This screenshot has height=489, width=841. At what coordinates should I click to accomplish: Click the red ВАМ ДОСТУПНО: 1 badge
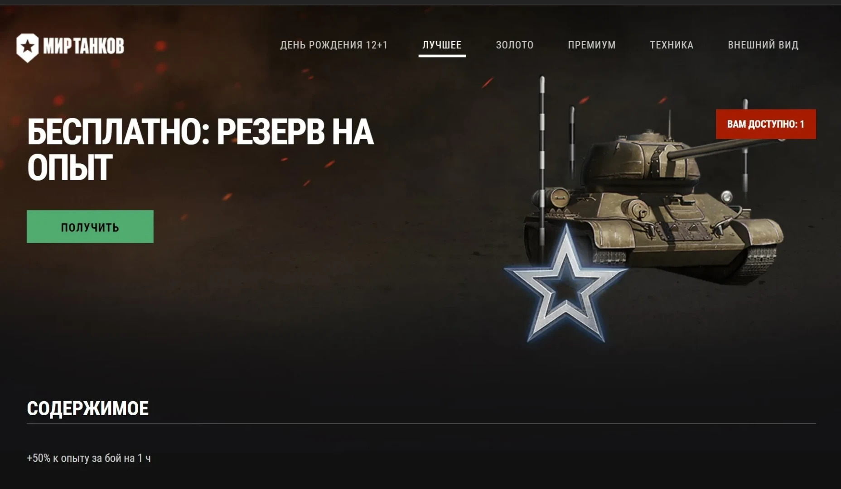[766, 124]
